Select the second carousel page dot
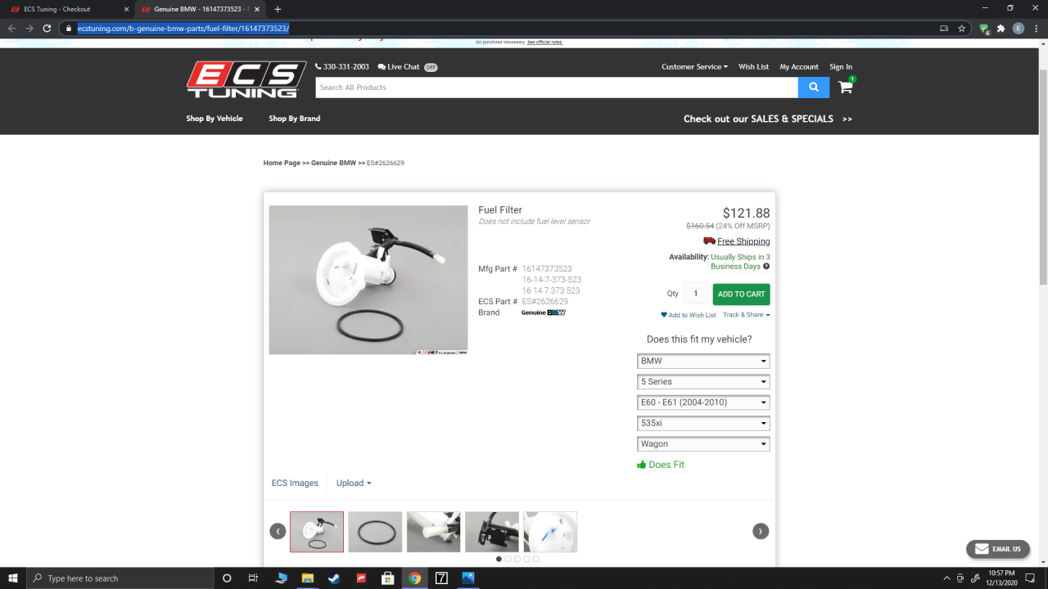Viewport: 1048px width, 589px height. click(508, 560)
